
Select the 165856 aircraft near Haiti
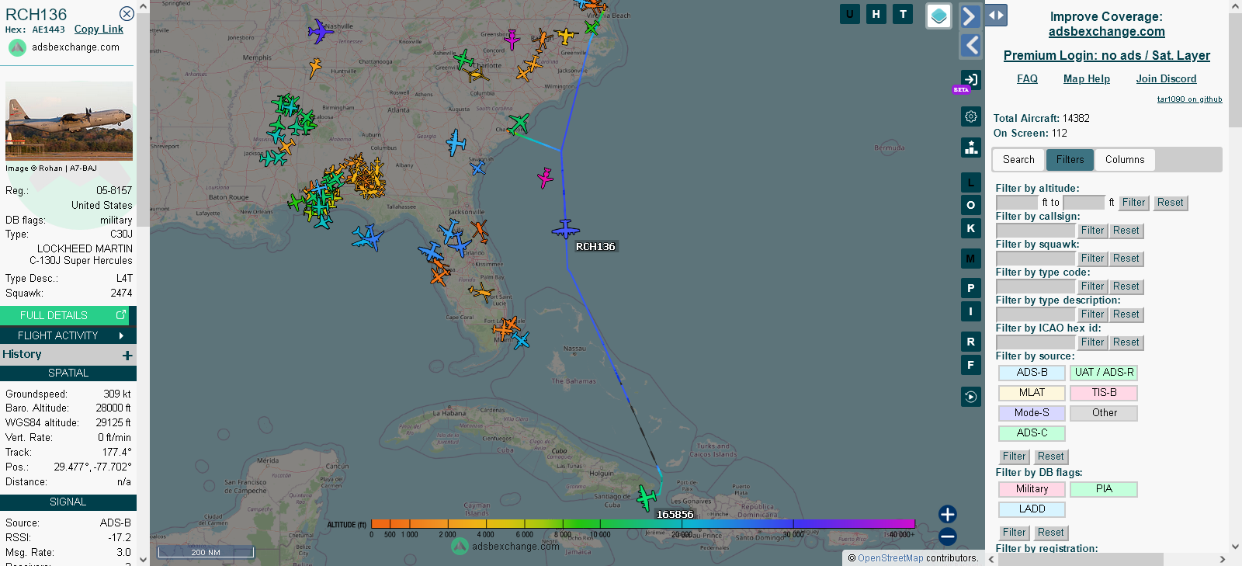pyautogui.click(x=646, y=497)
